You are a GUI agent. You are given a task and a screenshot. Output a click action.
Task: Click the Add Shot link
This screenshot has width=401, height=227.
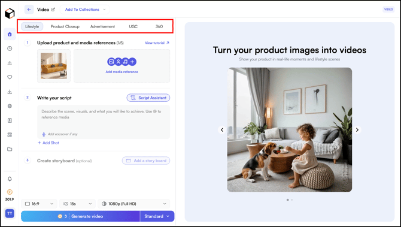(48, 143)
